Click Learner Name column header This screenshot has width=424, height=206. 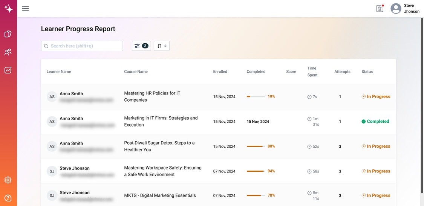coord(59,72)
